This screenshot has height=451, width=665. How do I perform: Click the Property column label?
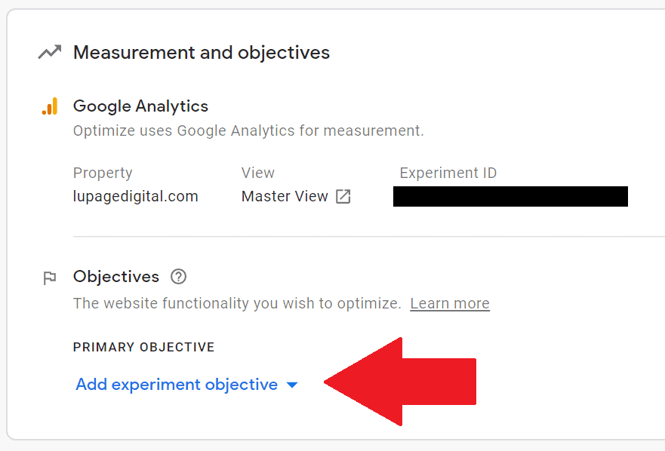tap(103, 173)
